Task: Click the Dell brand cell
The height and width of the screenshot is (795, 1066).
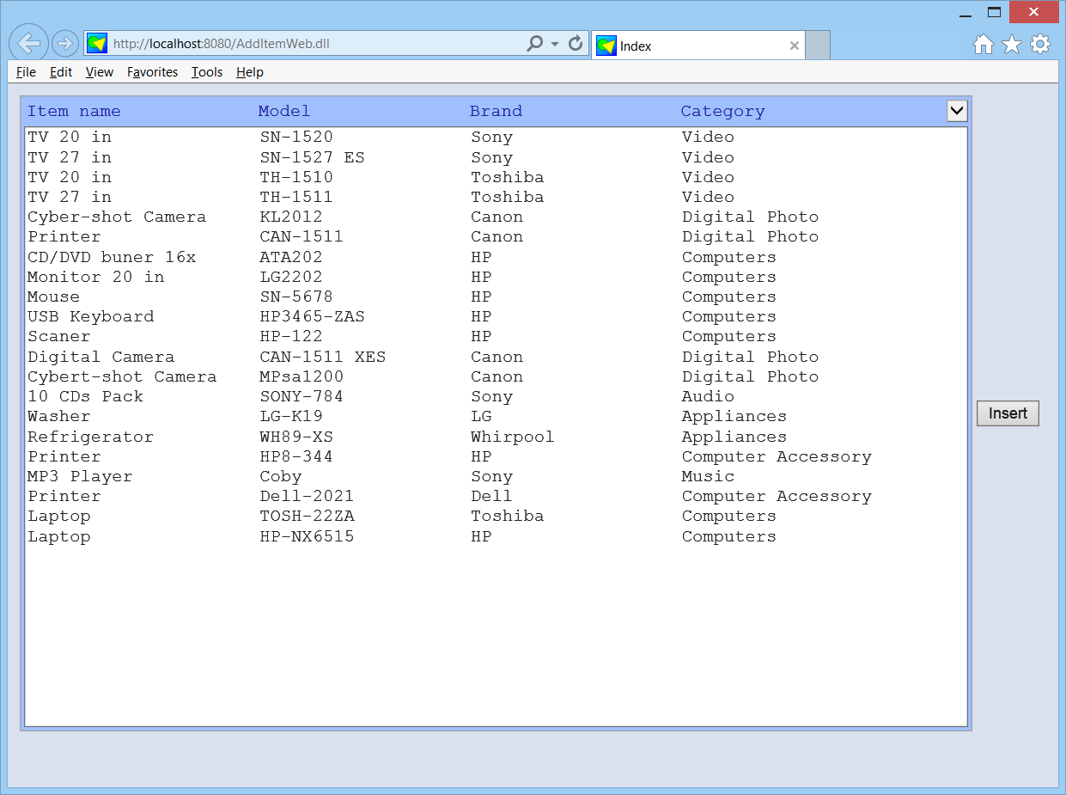Action: pyautogui.click(x=491, y=496)
